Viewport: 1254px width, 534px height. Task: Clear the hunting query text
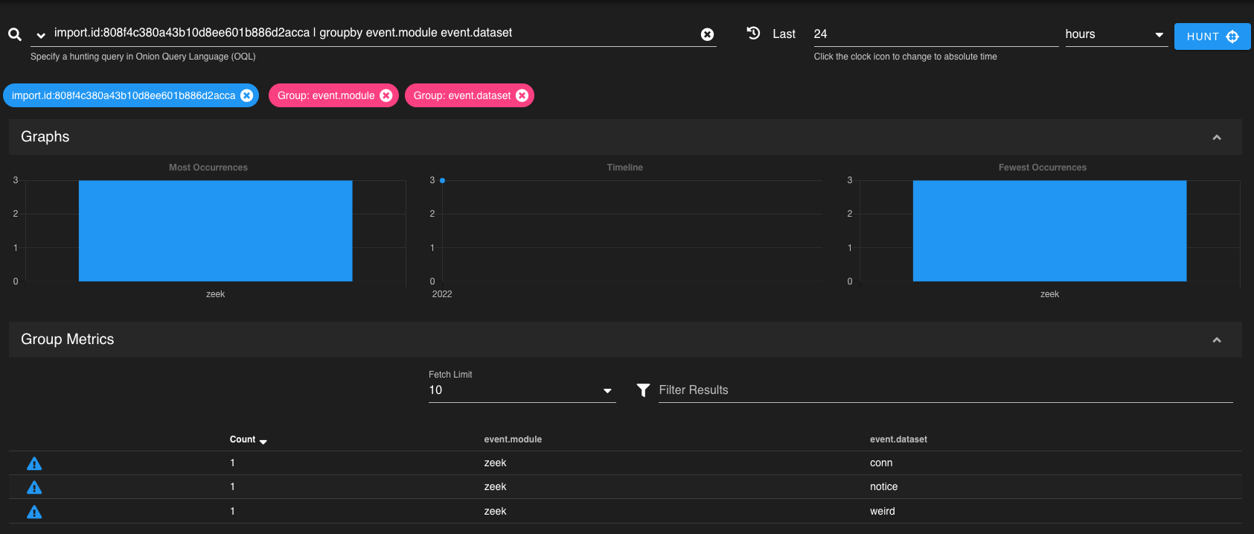coord(707,34)
